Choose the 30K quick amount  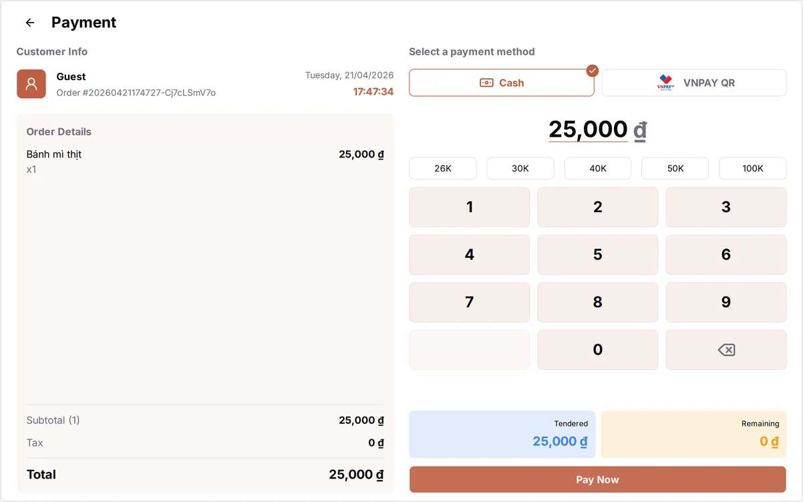(520, 168)
